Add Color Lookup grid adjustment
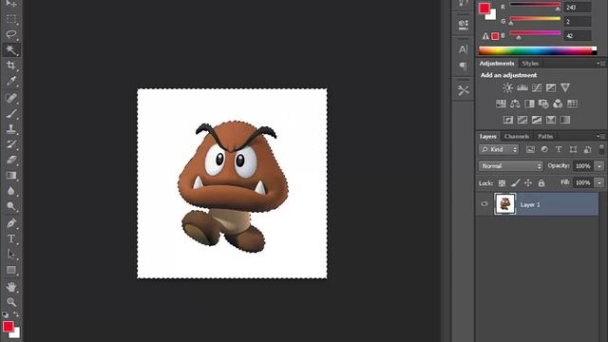 click(x=572, y=104)
